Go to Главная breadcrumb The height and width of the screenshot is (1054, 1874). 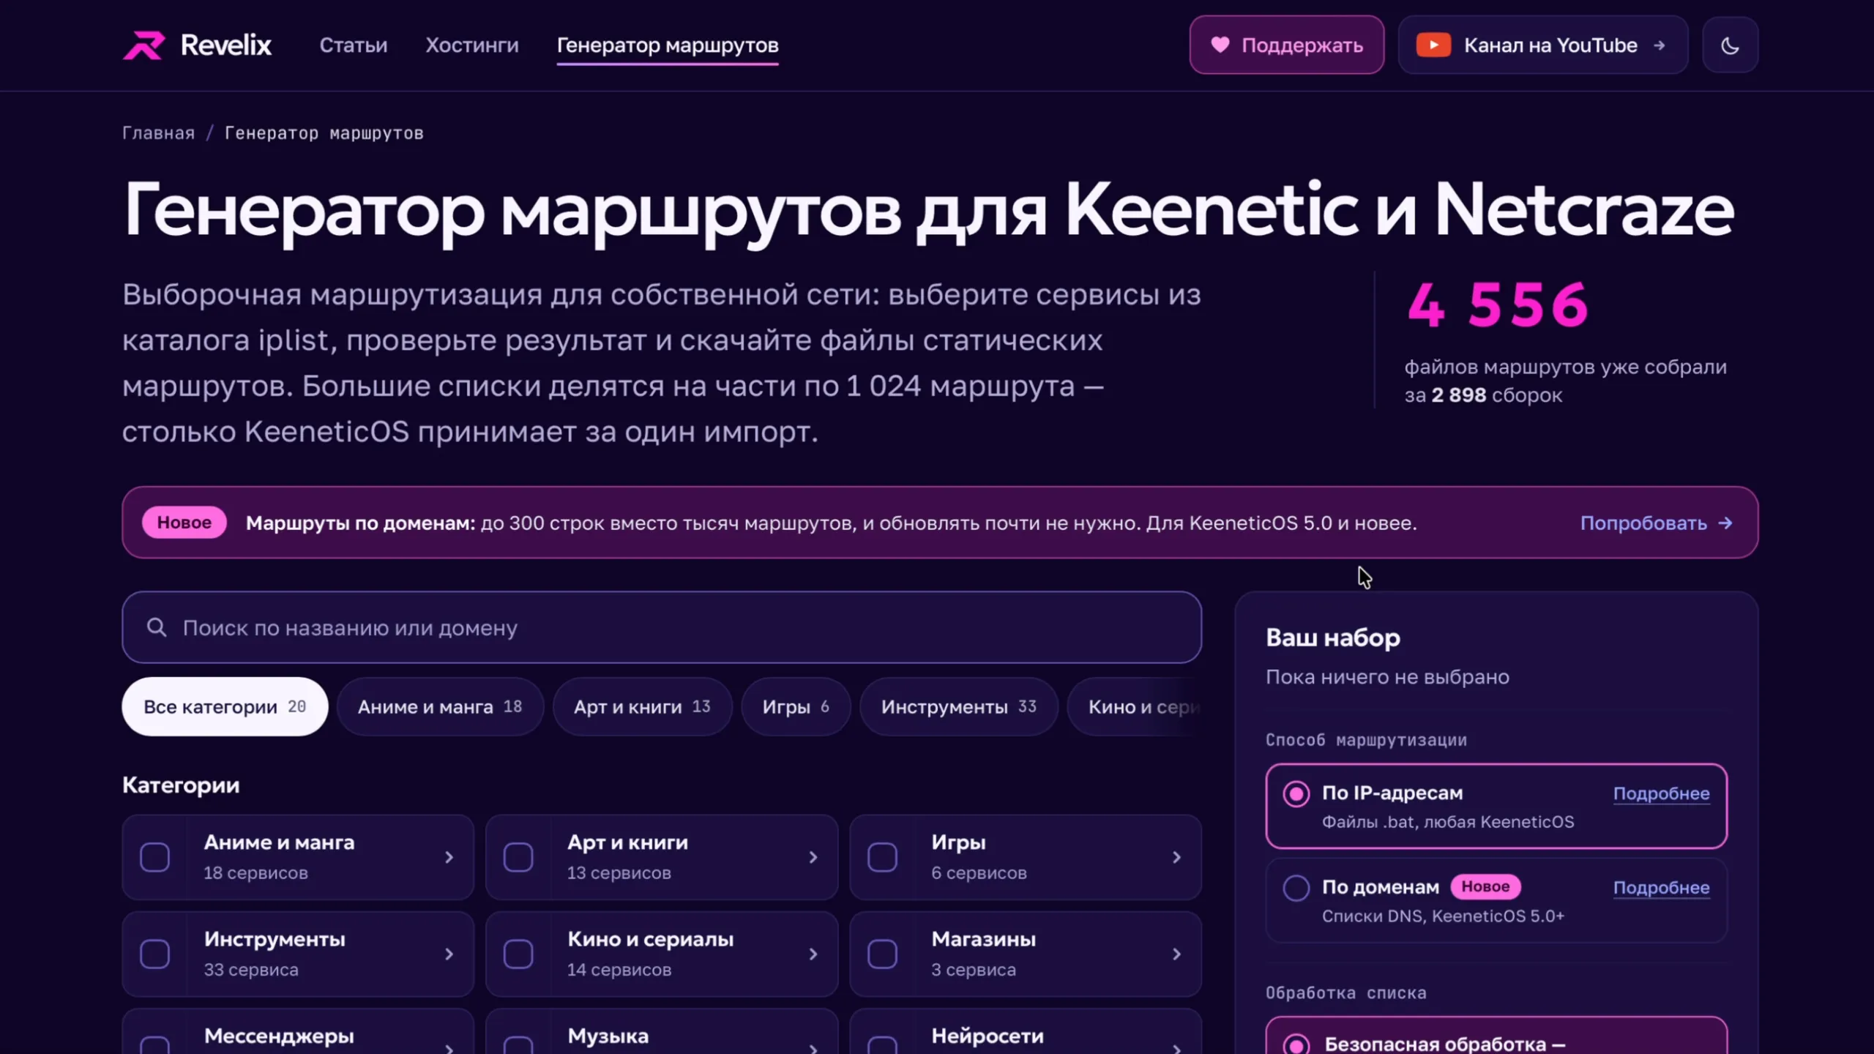[x=158, y=133]
